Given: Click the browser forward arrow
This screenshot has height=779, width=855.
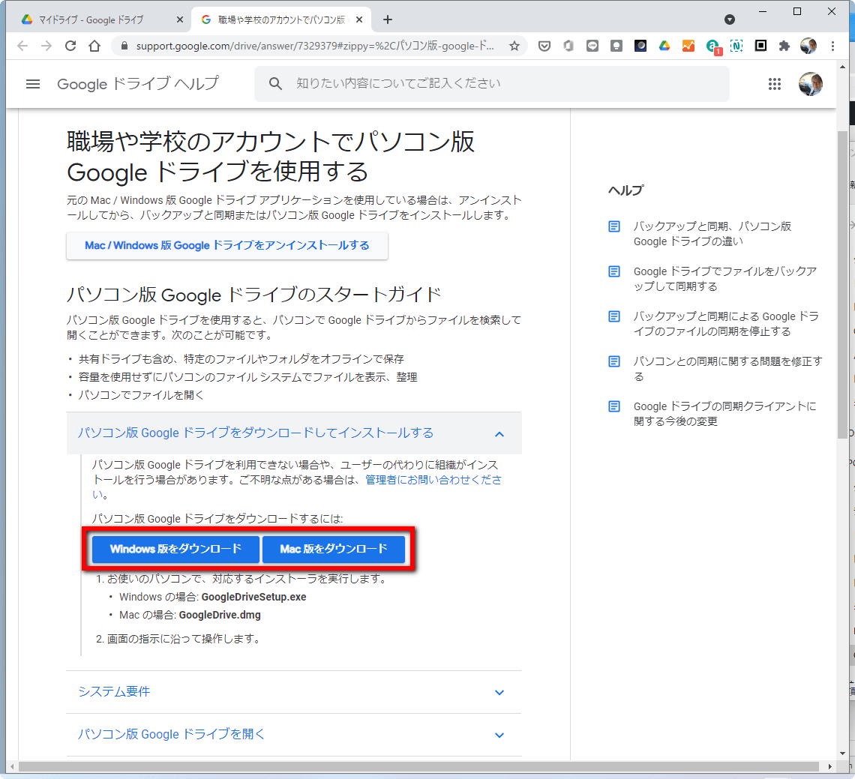Looking at the screenshot, I should [46, 46].
